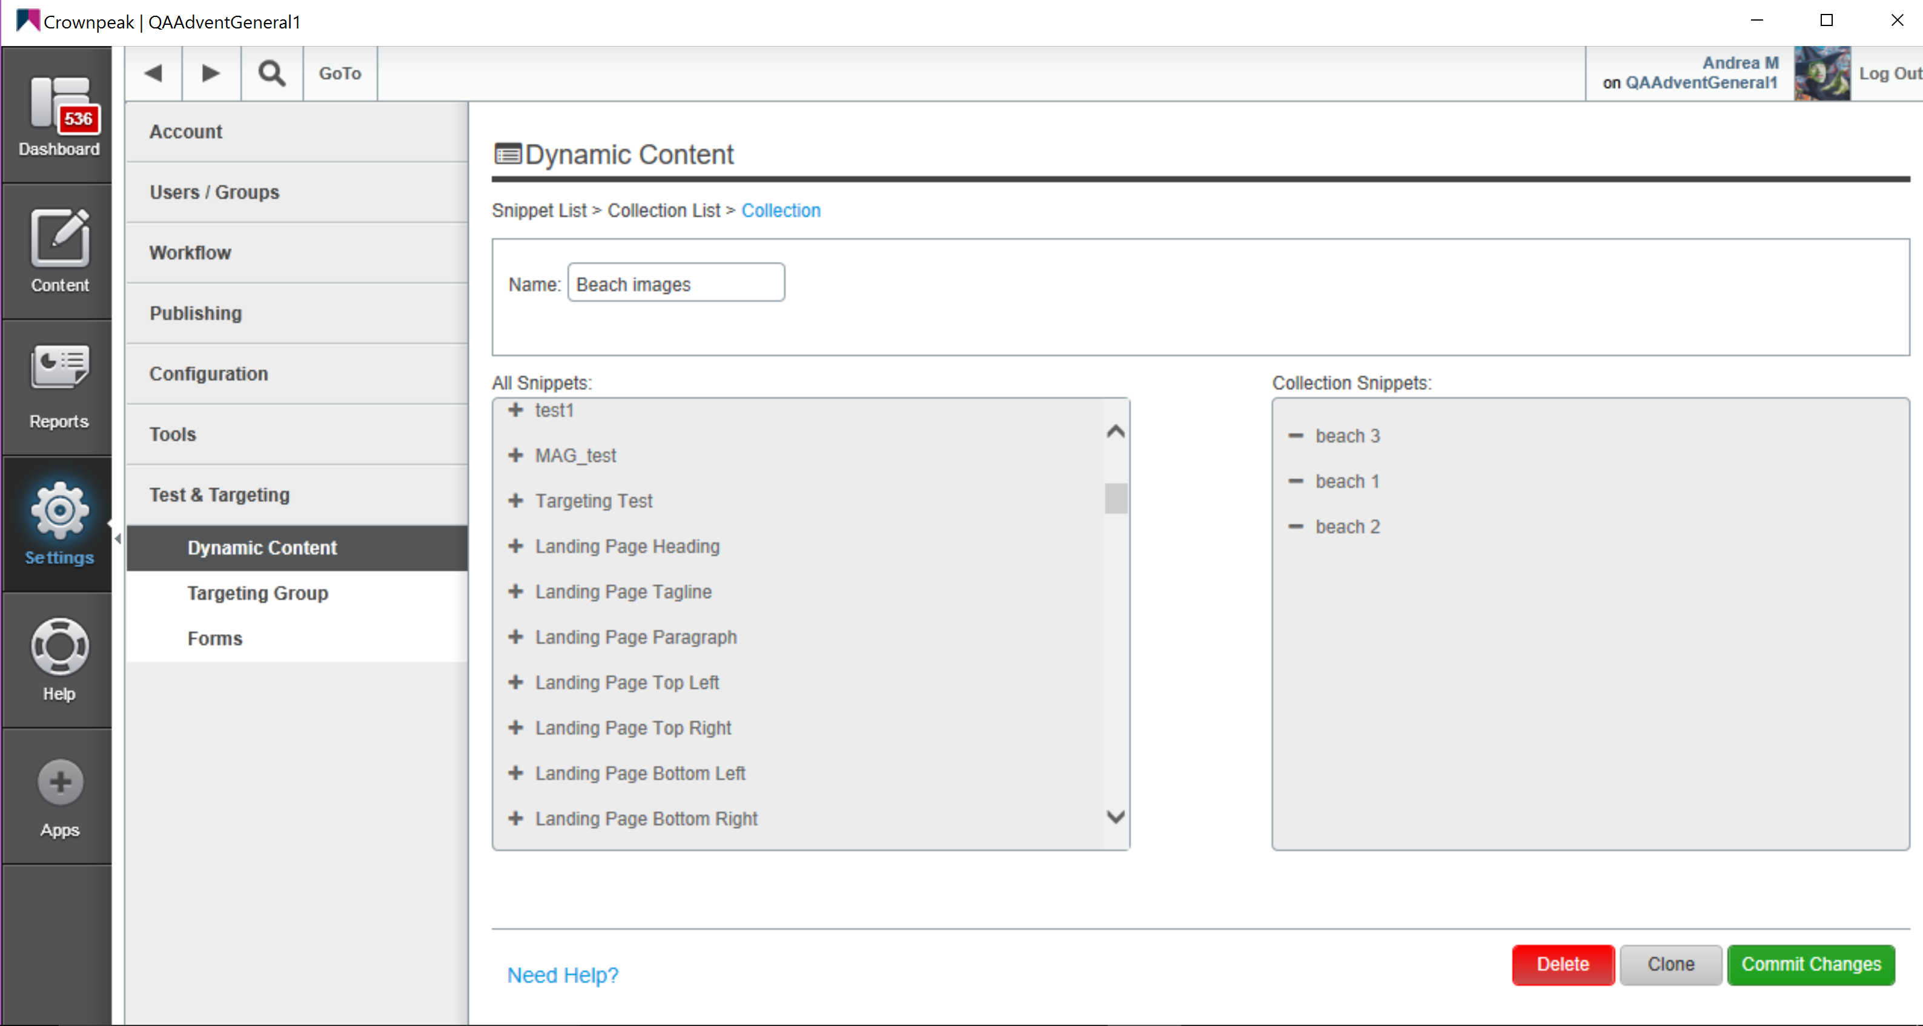Maximize the Crownpeak window
The height and width of the screenshot is (1026, 1923).
[x=1827, y=20]
